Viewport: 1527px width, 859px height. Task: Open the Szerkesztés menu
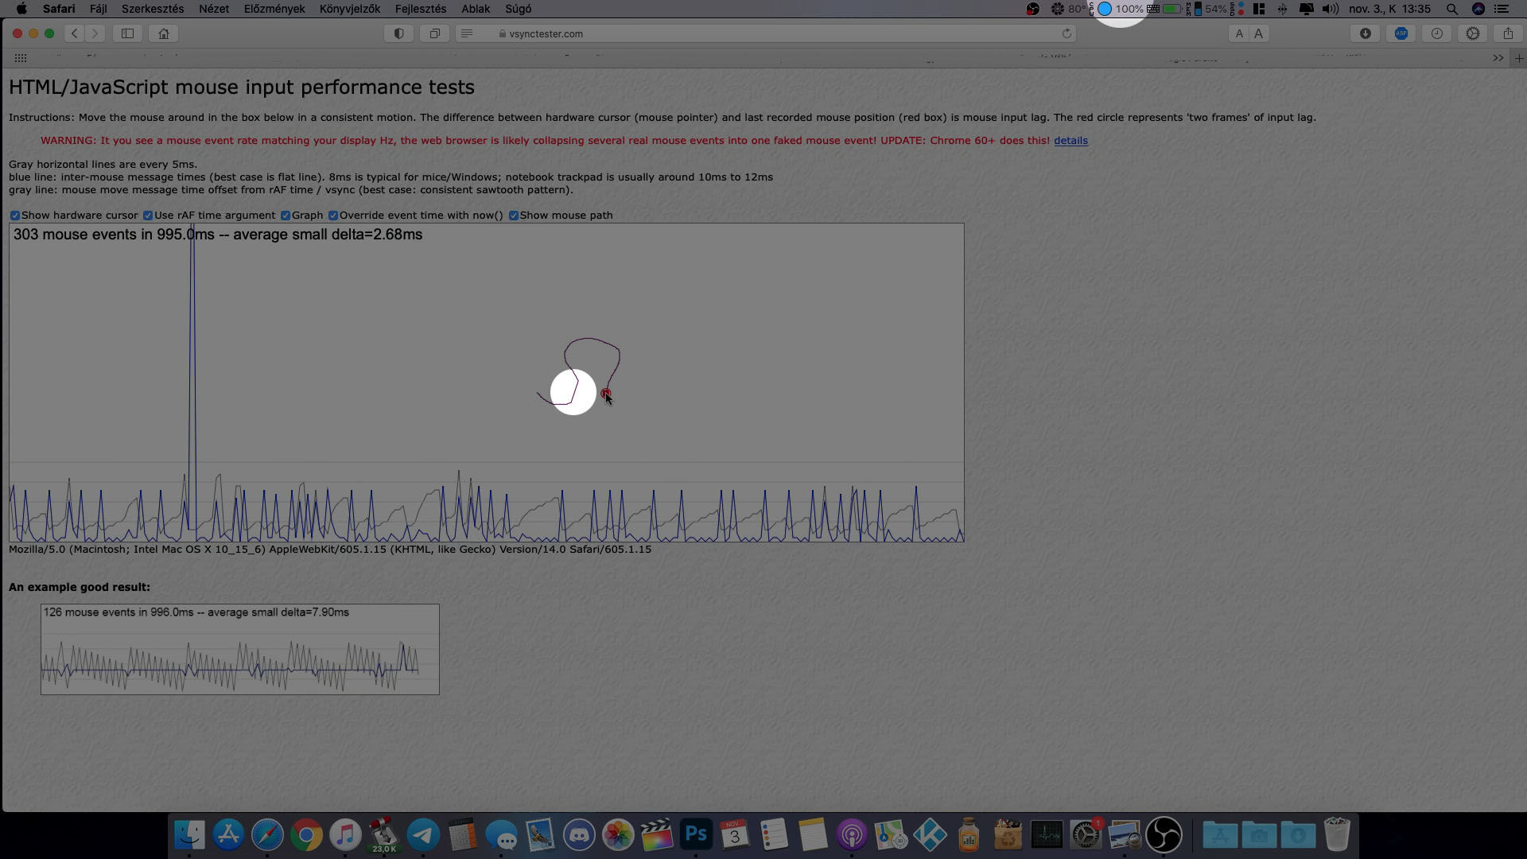point(153,9)
